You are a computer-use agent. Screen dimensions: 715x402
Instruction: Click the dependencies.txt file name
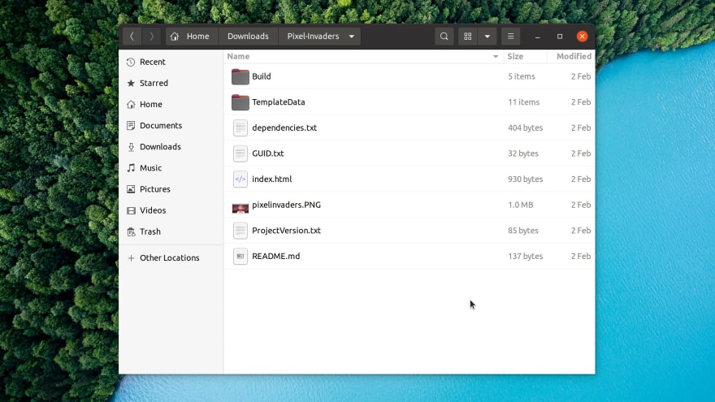(284, 128)
